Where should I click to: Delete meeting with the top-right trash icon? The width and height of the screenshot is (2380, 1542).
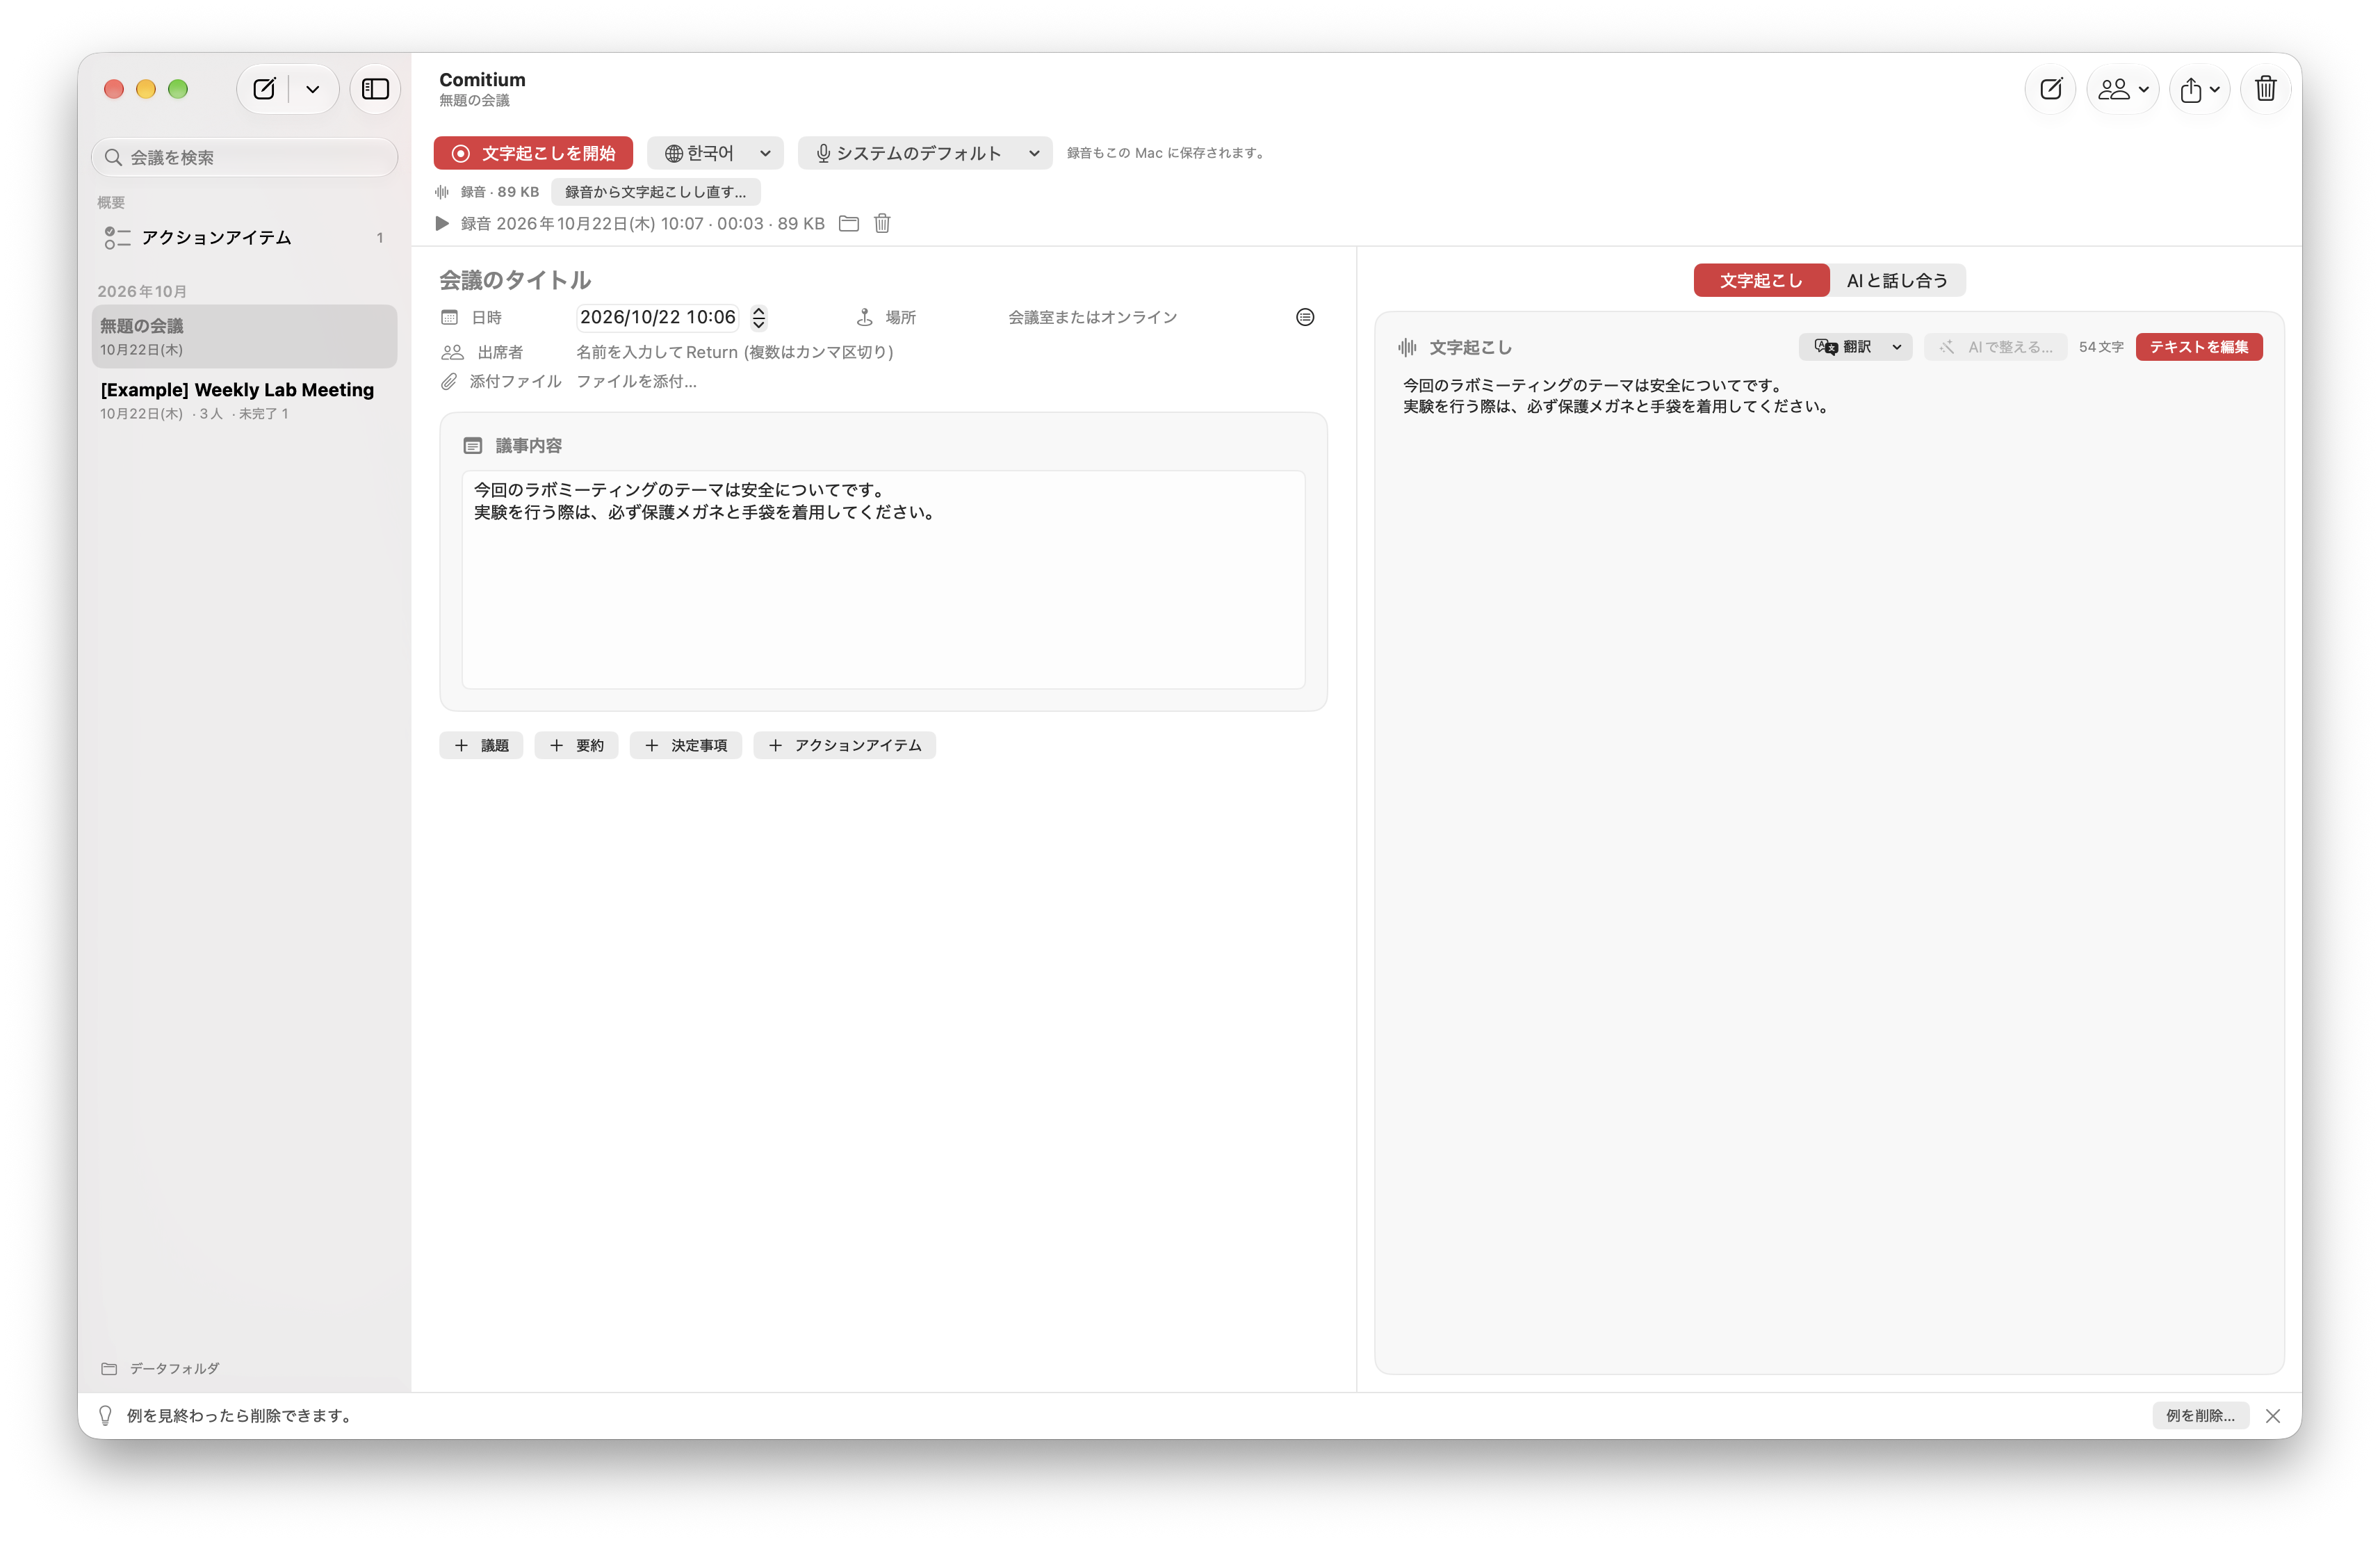(2266, 89)
